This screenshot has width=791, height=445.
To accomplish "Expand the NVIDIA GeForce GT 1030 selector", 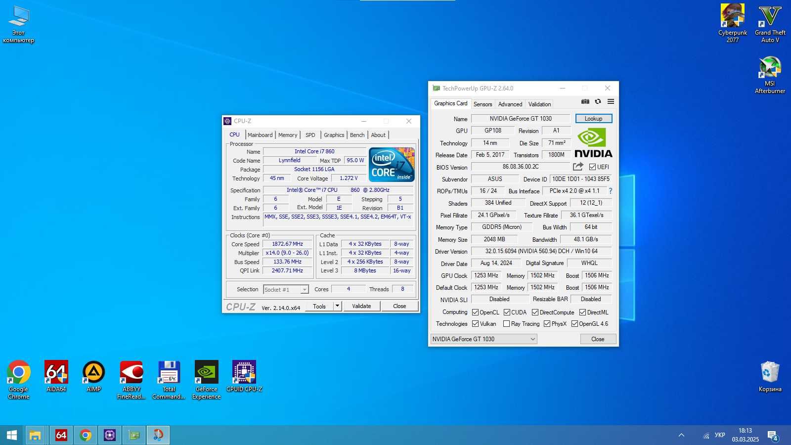I will 483,339.
